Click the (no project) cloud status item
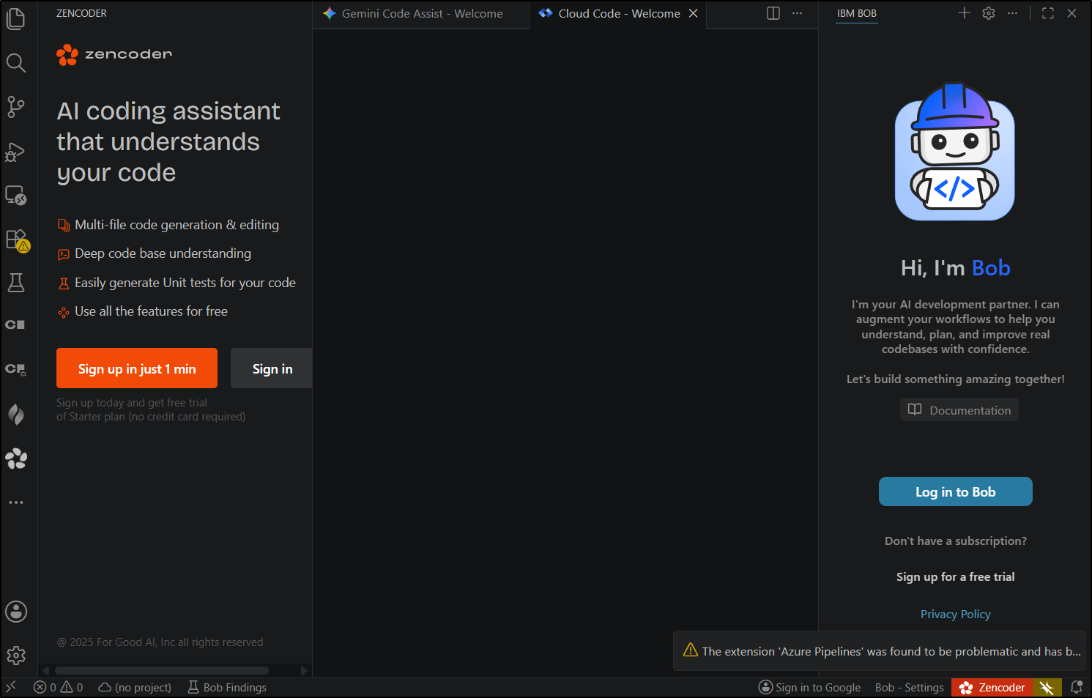 [135, 687]
